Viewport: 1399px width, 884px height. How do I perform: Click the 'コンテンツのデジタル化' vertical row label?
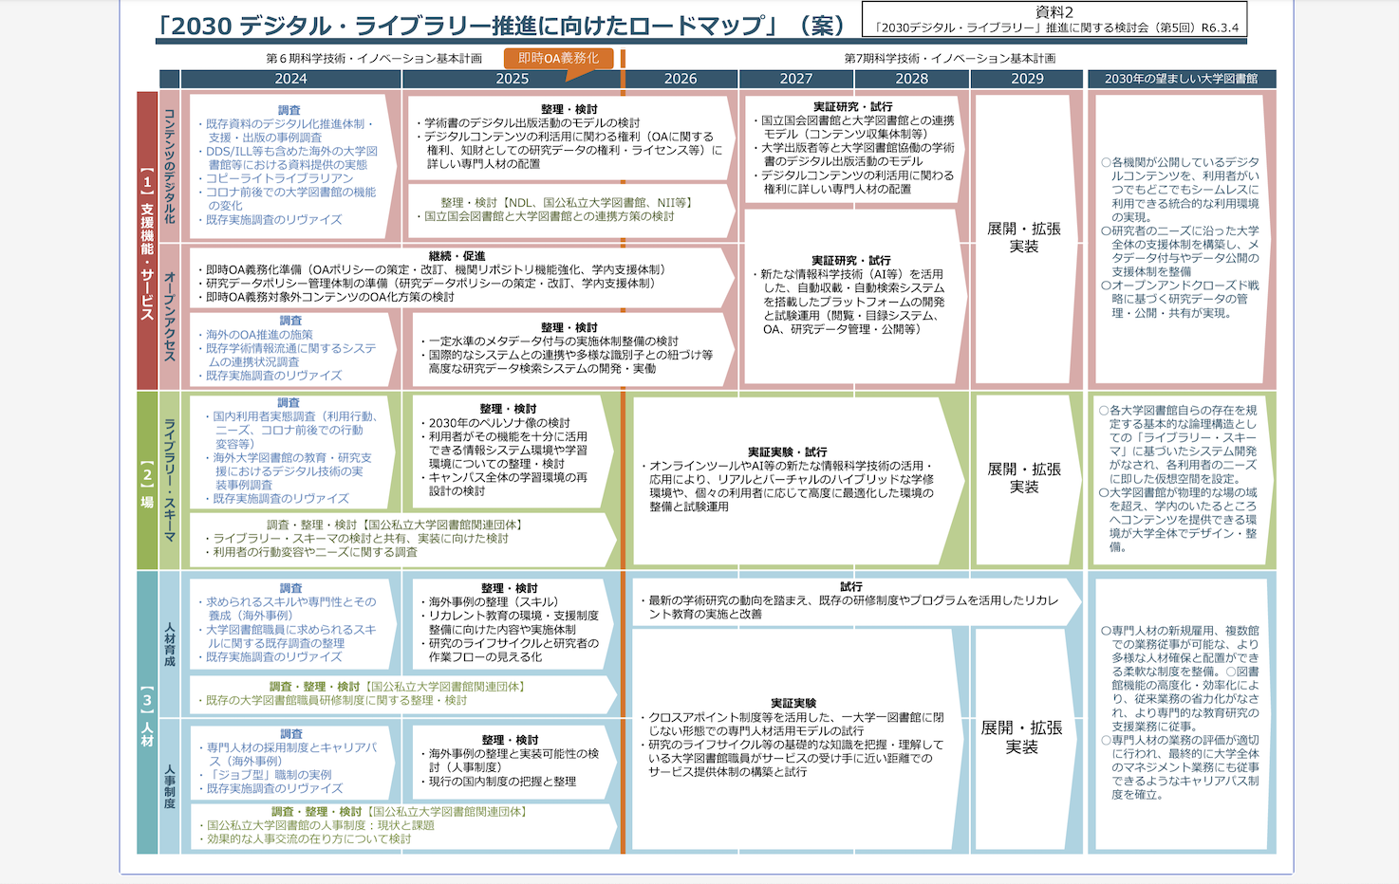(x=170, y=166)
